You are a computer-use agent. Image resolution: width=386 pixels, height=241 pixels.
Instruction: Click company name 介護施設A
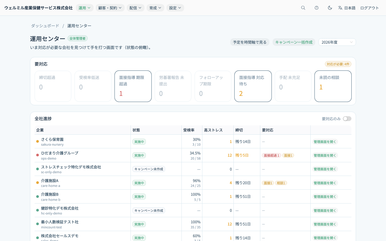(50, 180)
